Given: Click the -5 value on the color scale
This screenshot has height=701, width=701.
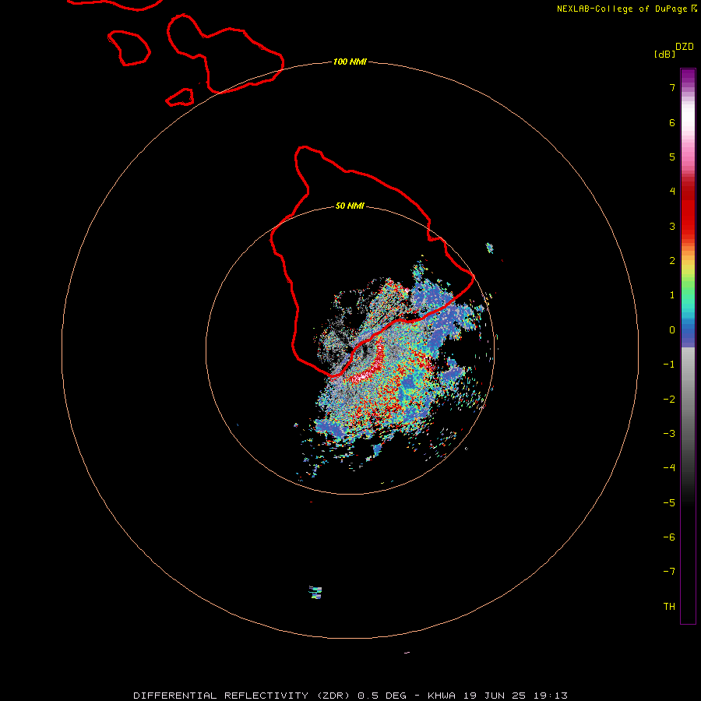Looking at the screenshot, I should point(669,503).
